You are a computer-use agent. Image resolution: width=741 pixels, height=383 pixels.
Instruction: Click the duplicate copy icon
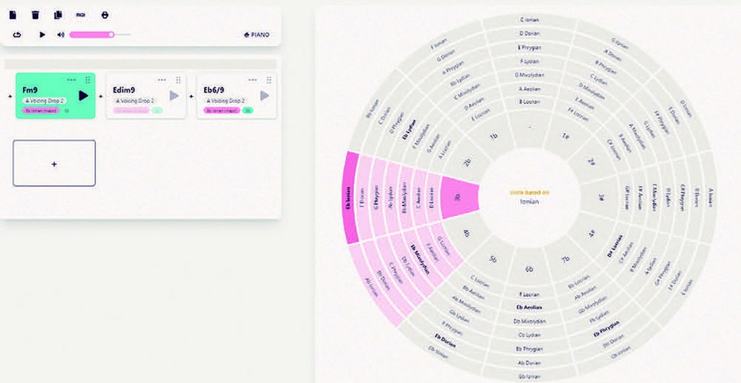click(58, 15)
